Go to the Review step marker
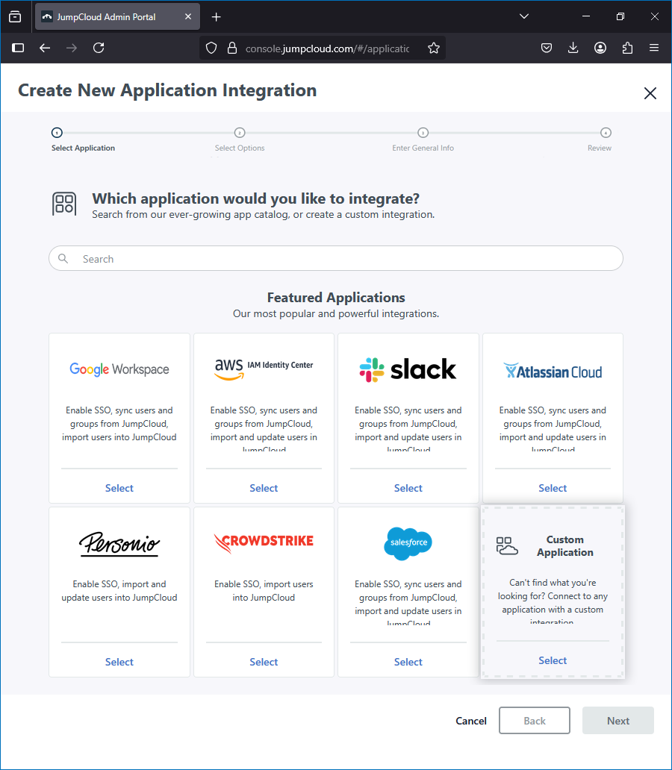 [x=606, y=133]
